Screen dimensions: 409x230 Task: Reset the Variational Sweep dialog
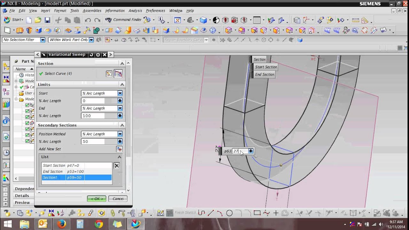(x=92, y=55)
